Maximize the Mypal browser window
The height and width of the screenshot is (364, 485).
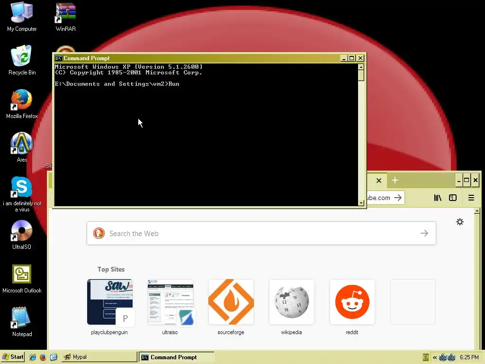tap(467, 181)
